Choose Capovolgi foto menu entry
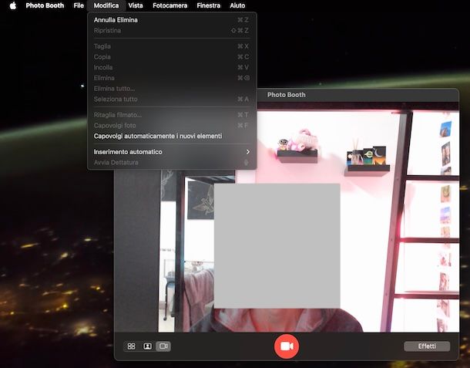The image size is (470, 368). [172, 125]
